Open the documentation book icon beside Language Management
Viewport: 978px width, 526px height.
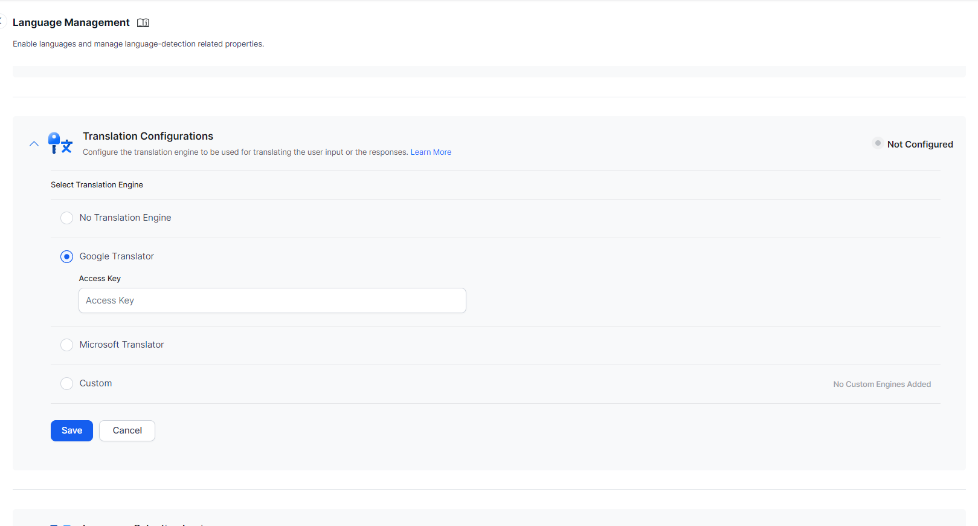[x=143, y=23]
